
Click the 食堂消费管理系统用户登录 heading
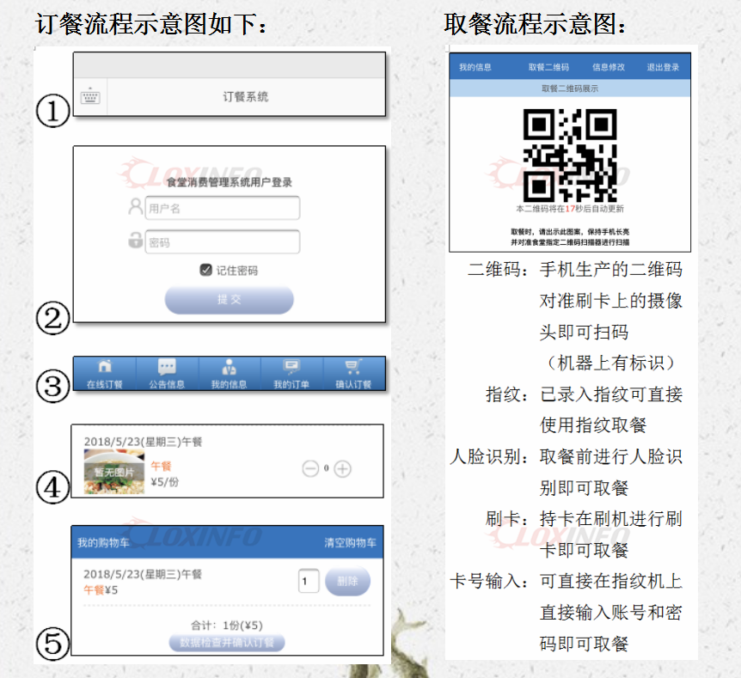click(x=230, y=182)
